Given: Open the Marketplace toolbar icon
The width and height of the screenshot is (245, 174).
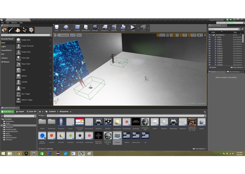Looking at the screenshot, I should click(x=86, y=28).
